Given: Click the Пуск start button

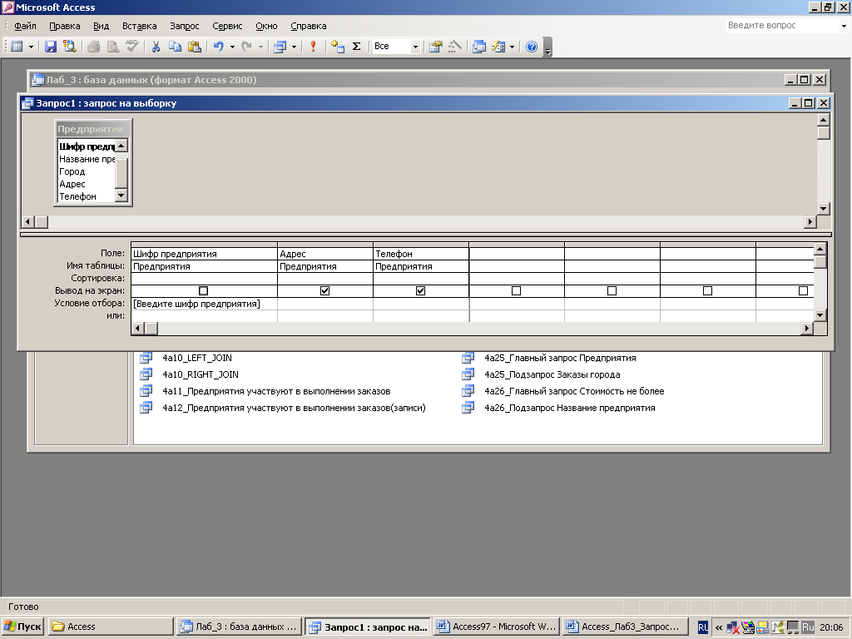Looking at the screenshot, I should pos(23,627).
